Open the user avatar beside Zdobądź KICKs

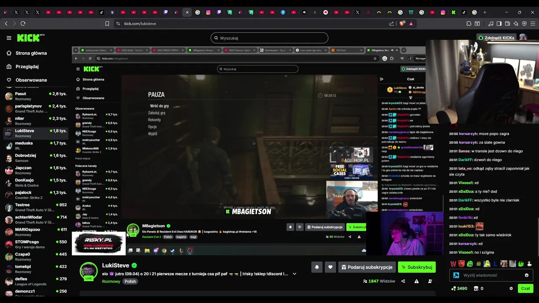click(523, 38)
